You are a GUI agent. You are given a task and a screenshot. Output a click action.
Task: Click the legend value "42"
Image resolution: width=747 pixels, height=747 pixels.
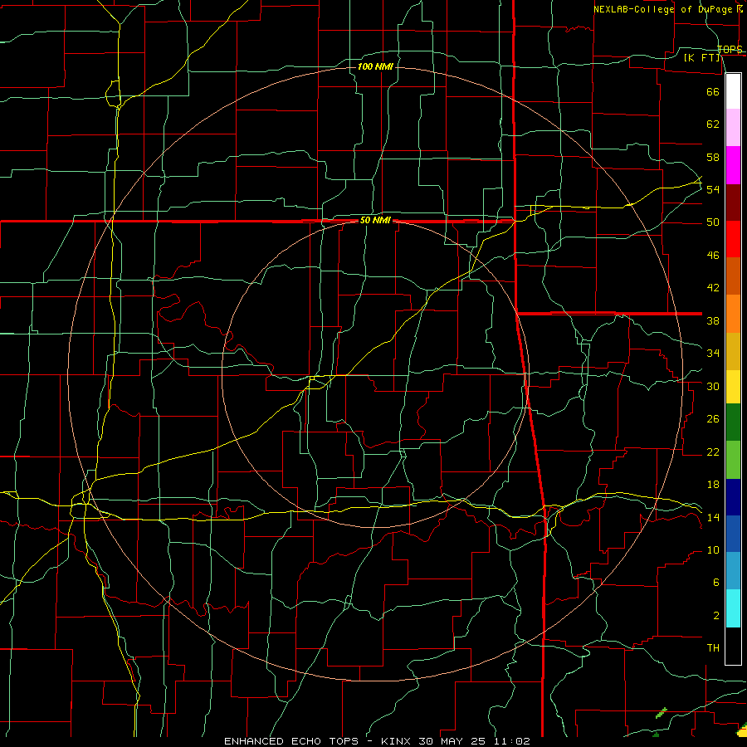coord(713,287)
